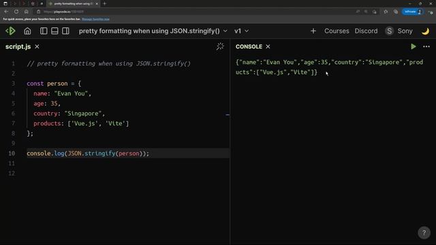The width and height of the screenshot is (436, 245).
Task: Select the CONSOLE panel tab
Action: [x=249, y=46]
